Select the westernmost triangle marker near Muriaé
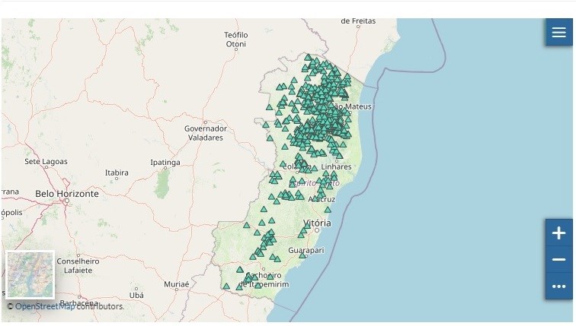The image size is (576, 326). click(226, 286)
